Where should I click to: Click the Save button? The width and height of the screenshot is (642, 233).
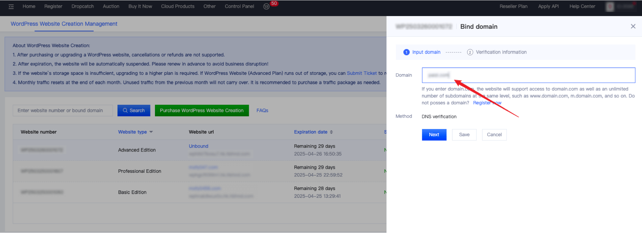(464, 135)
